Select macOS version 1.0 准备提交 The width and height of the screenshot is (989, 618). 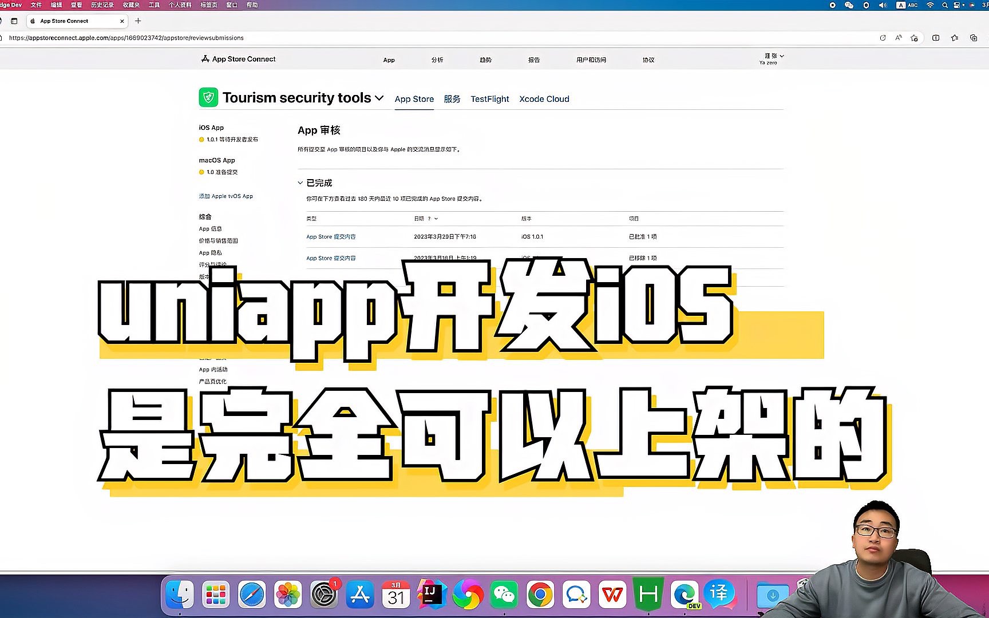pos(218,172)
